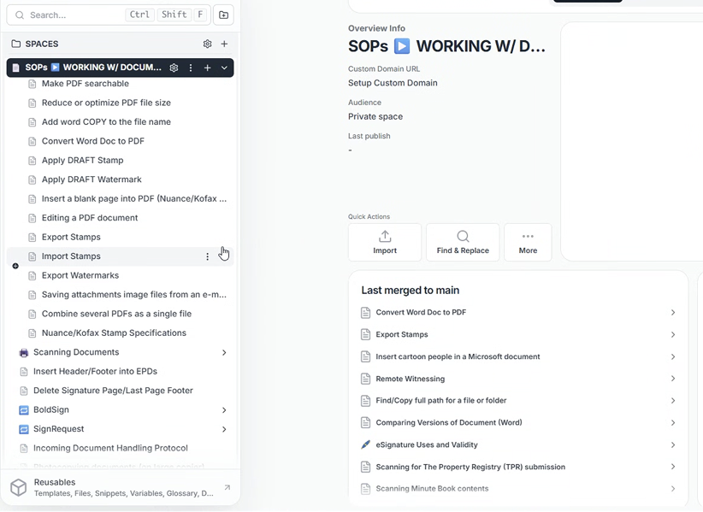Click the new folder icon beside the search box
Screen dimensions: 703x512
point(223,15)
